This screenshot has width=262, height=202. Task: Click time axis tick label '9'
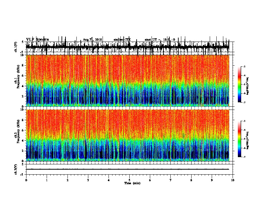click(212, 180)
